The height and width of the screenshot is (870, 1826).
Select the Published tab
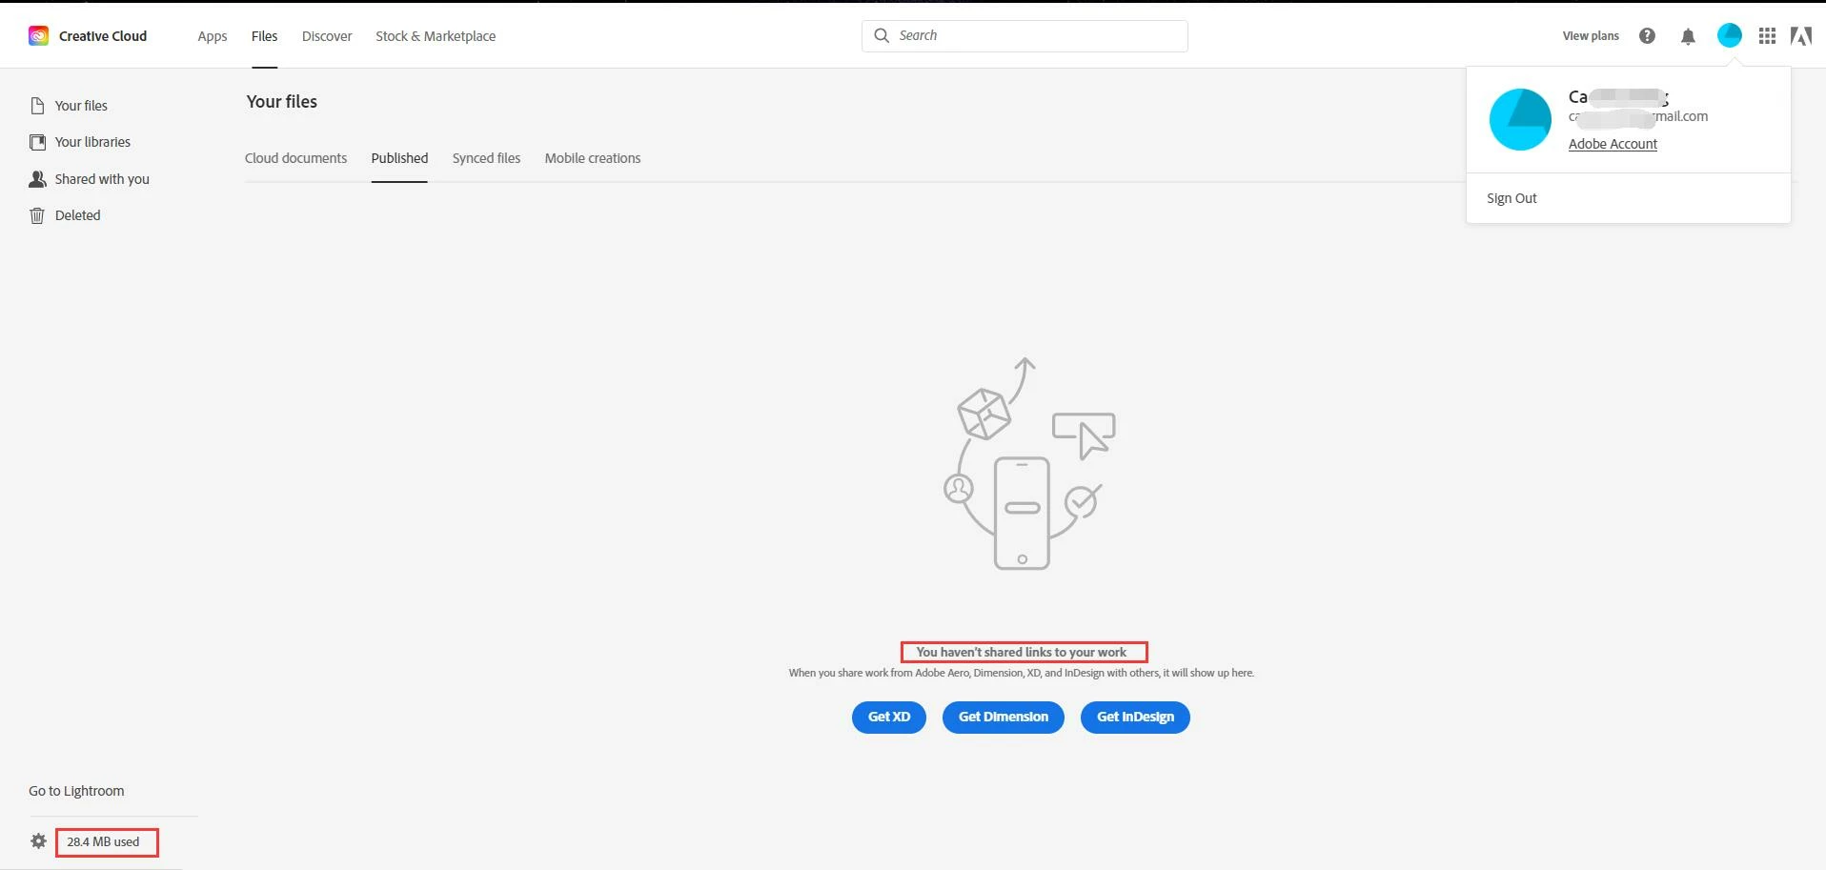(399, 158)
